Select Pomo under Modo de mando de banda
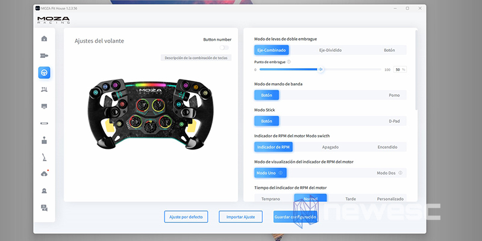Screen dimensions: 482x241 (x=394, y=95)
